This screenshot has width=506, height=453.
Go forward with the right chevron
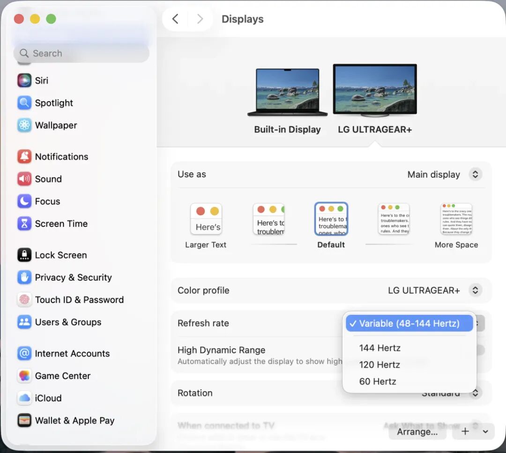coord(200,19)
